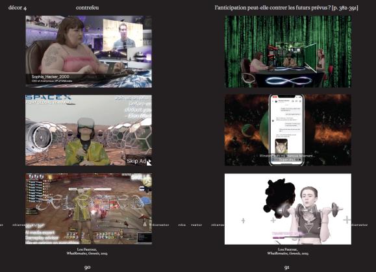Click the glowing infinity symbol on the desk
Viewport: 376px width, 272px height.
point(289,80)
